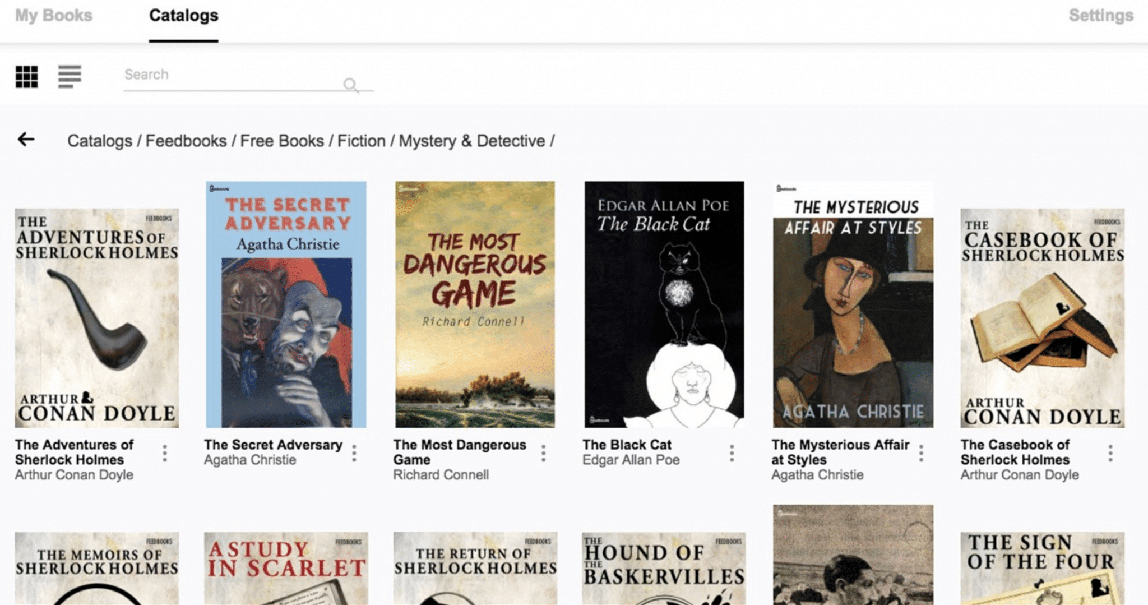The image size is (1148, 605).
Task: Navigate to Catalogs in breadcrumb
Action: click(100, 141)
